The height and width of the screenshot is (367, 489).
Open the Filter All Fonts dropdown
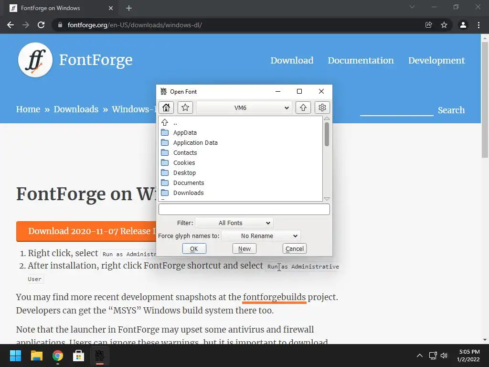(x=234, y=223)
